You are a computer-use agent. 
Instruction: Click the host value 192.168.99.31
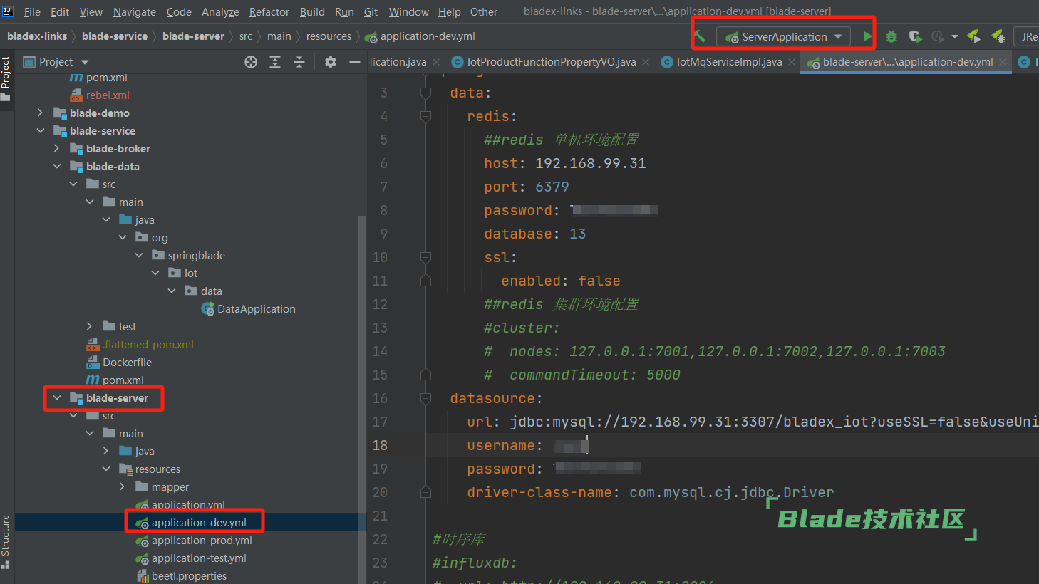point(591,163)
